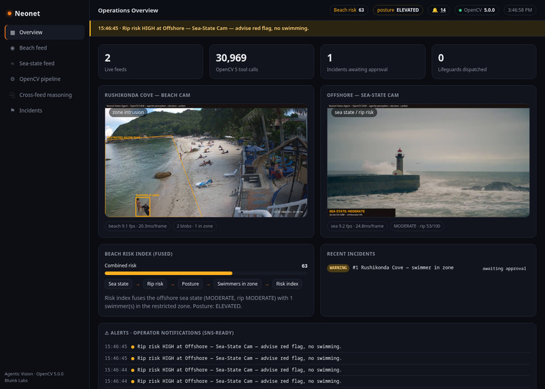Open the Overview page

(x=44, y=33)
